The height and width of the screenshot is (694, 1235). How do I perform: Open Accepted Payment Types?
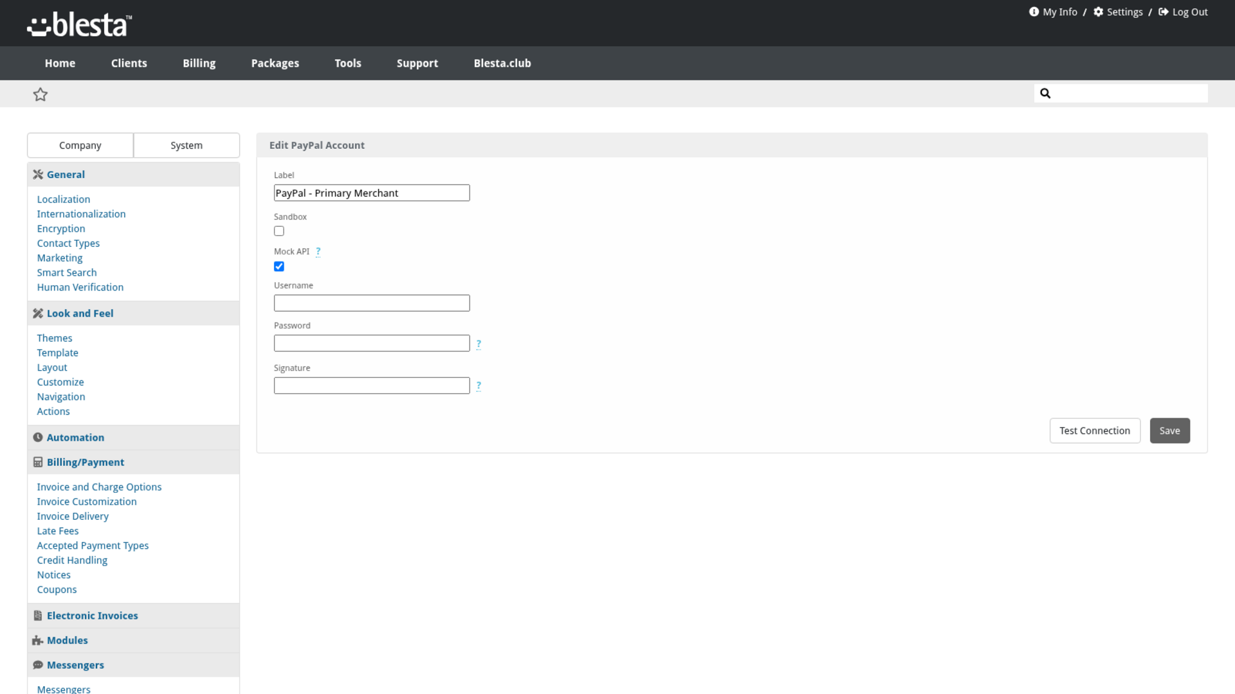click(93, 546)
